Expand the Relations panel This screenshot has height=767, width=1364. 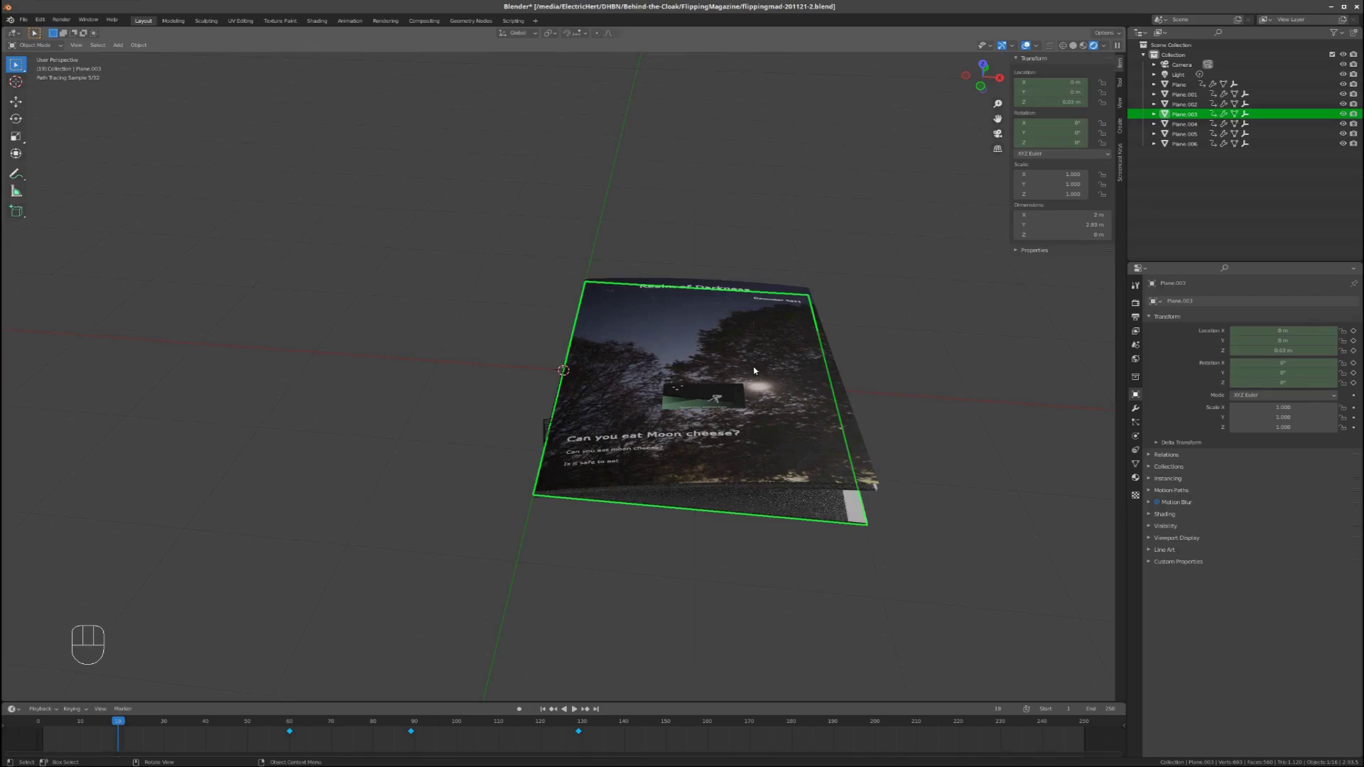click(x=1166, y=455)
